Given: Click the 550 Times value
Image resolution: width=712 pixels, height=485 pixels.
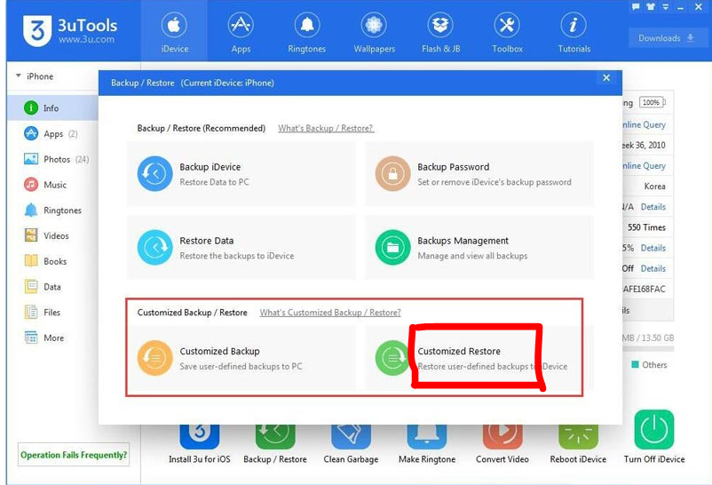Looking at the screenshot, I should pos(646,227).
